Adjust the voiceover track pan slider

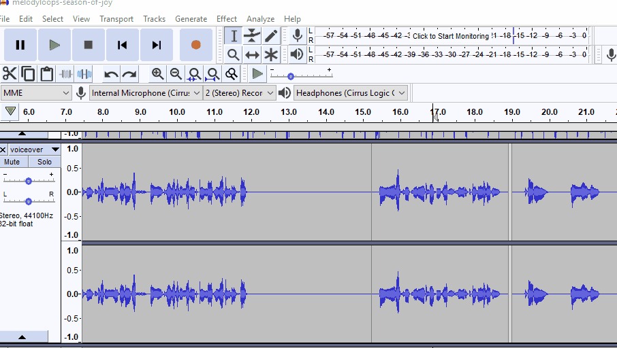(x=29, y=201)
